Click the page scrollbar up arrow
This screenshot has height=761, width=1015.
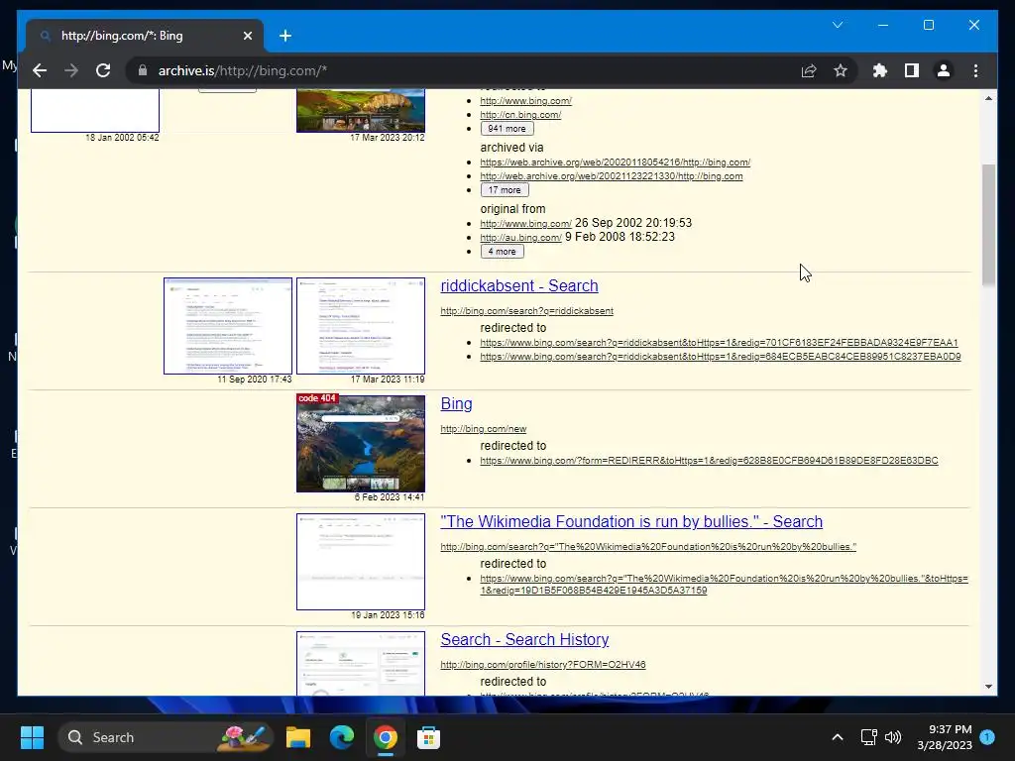(x=988, y=98)
